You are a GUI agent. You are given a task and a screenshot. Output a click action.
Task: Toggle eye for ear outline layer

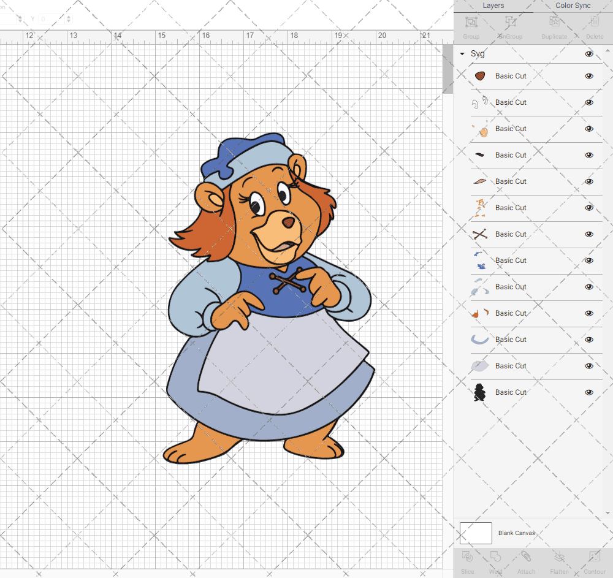point(588,102)
